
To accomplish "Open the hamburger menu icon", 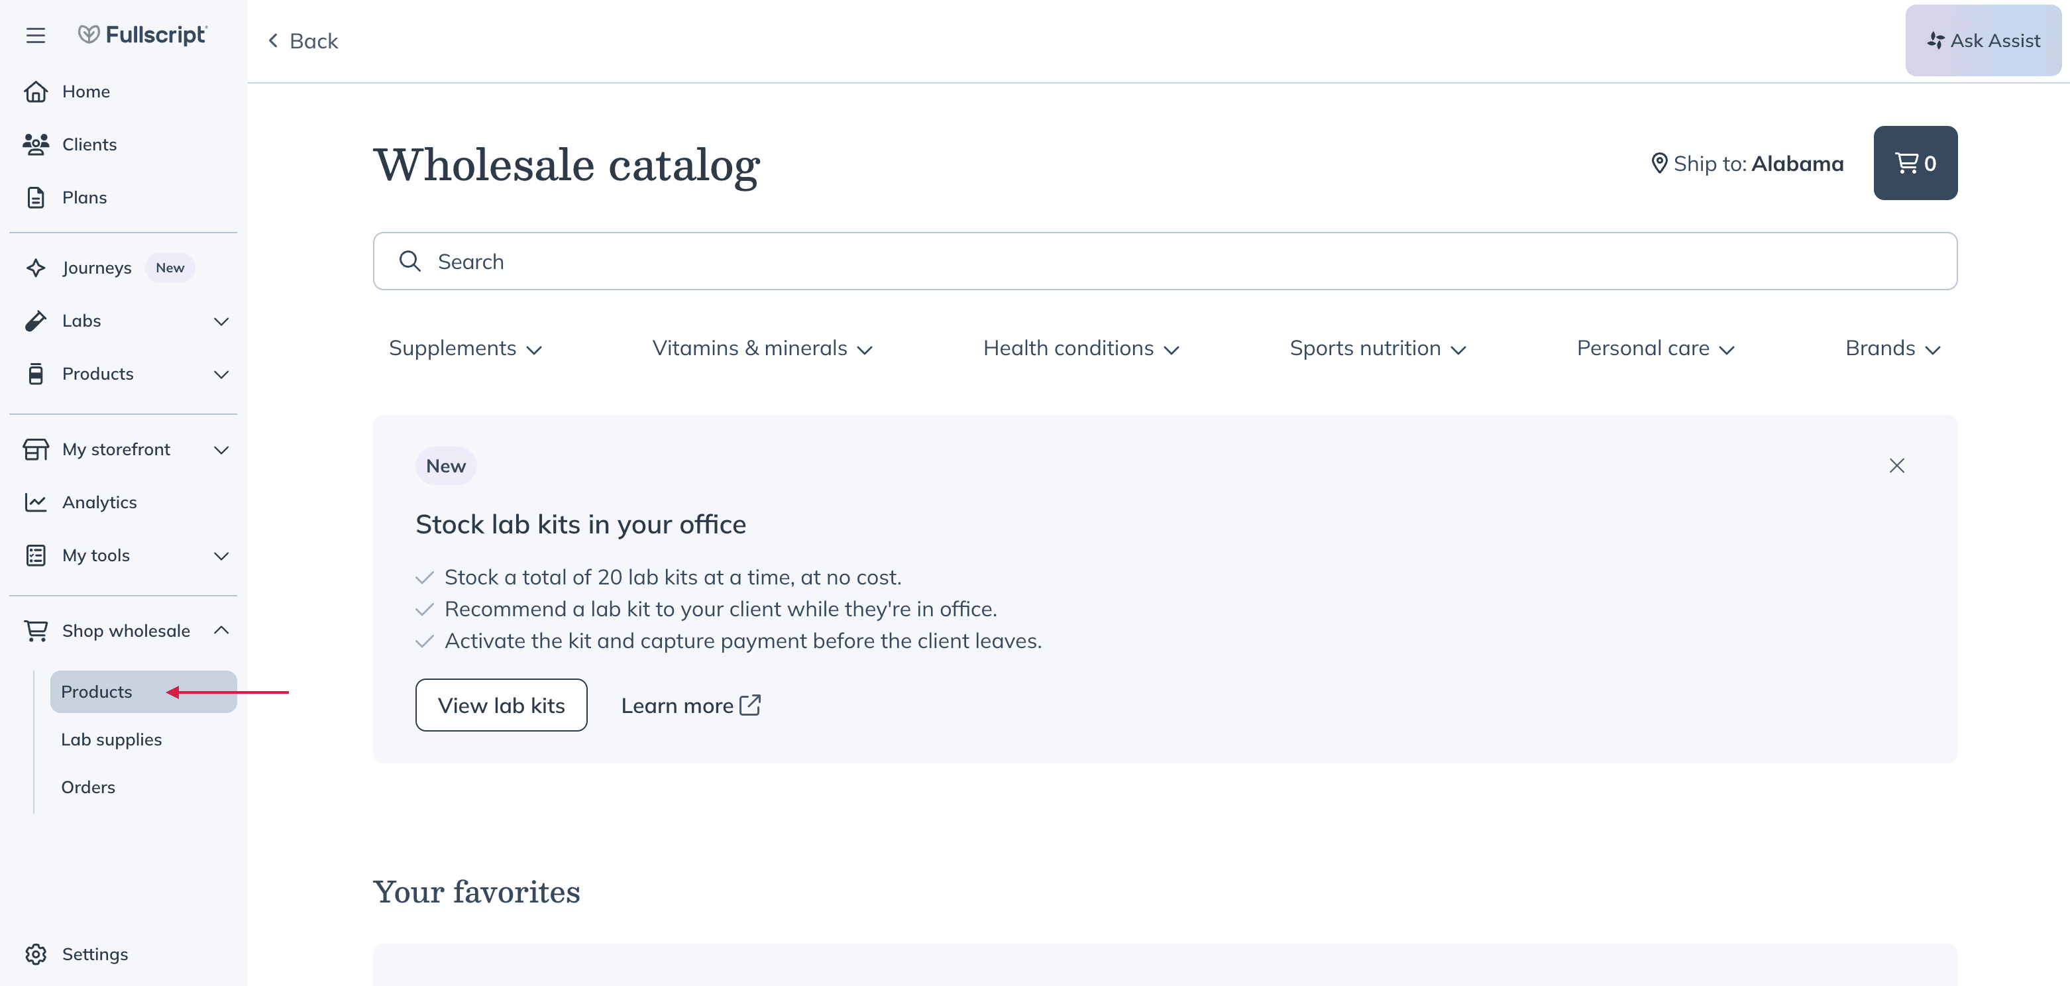I will click(x=35, y=35).
